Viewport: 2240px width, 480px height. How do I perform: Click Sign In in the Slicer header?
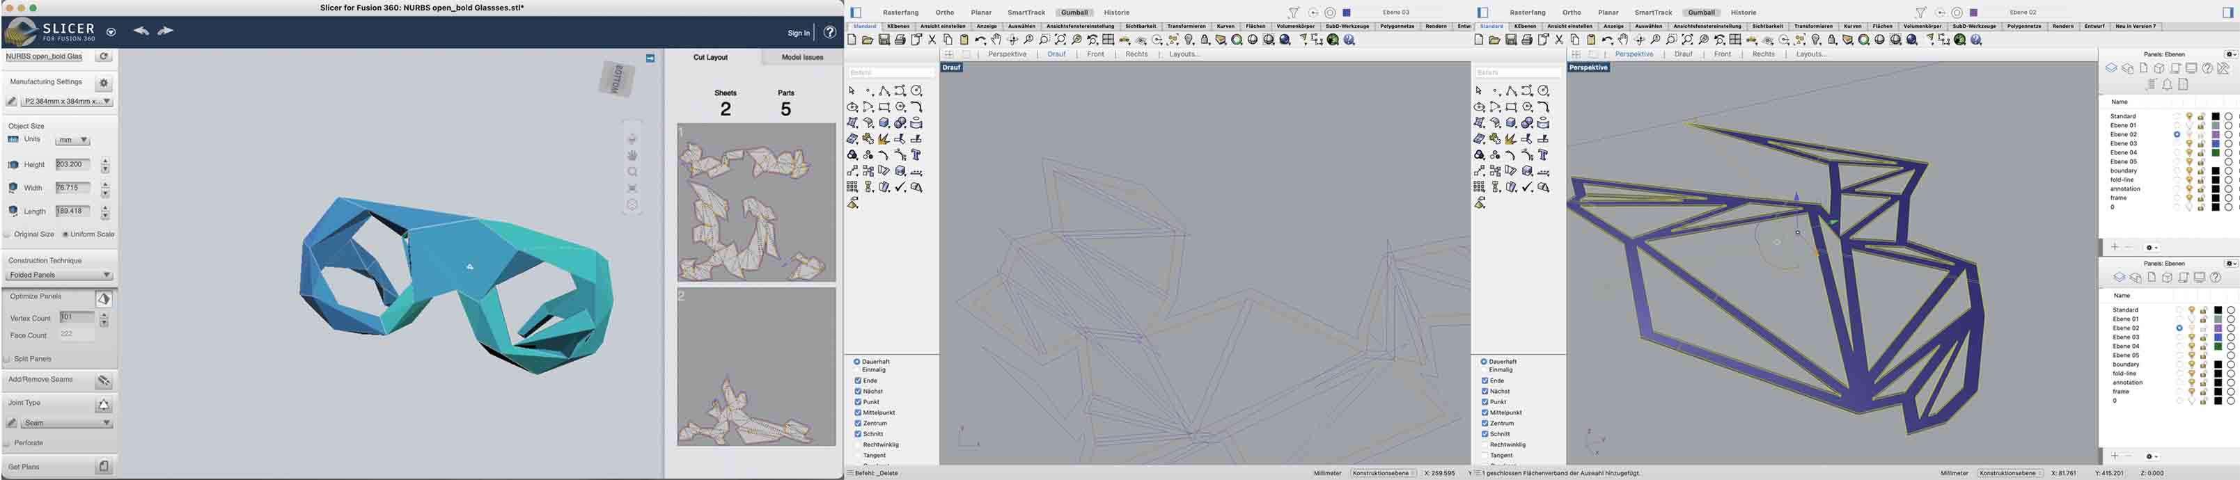pyautogui.click(x=798, y=33)
